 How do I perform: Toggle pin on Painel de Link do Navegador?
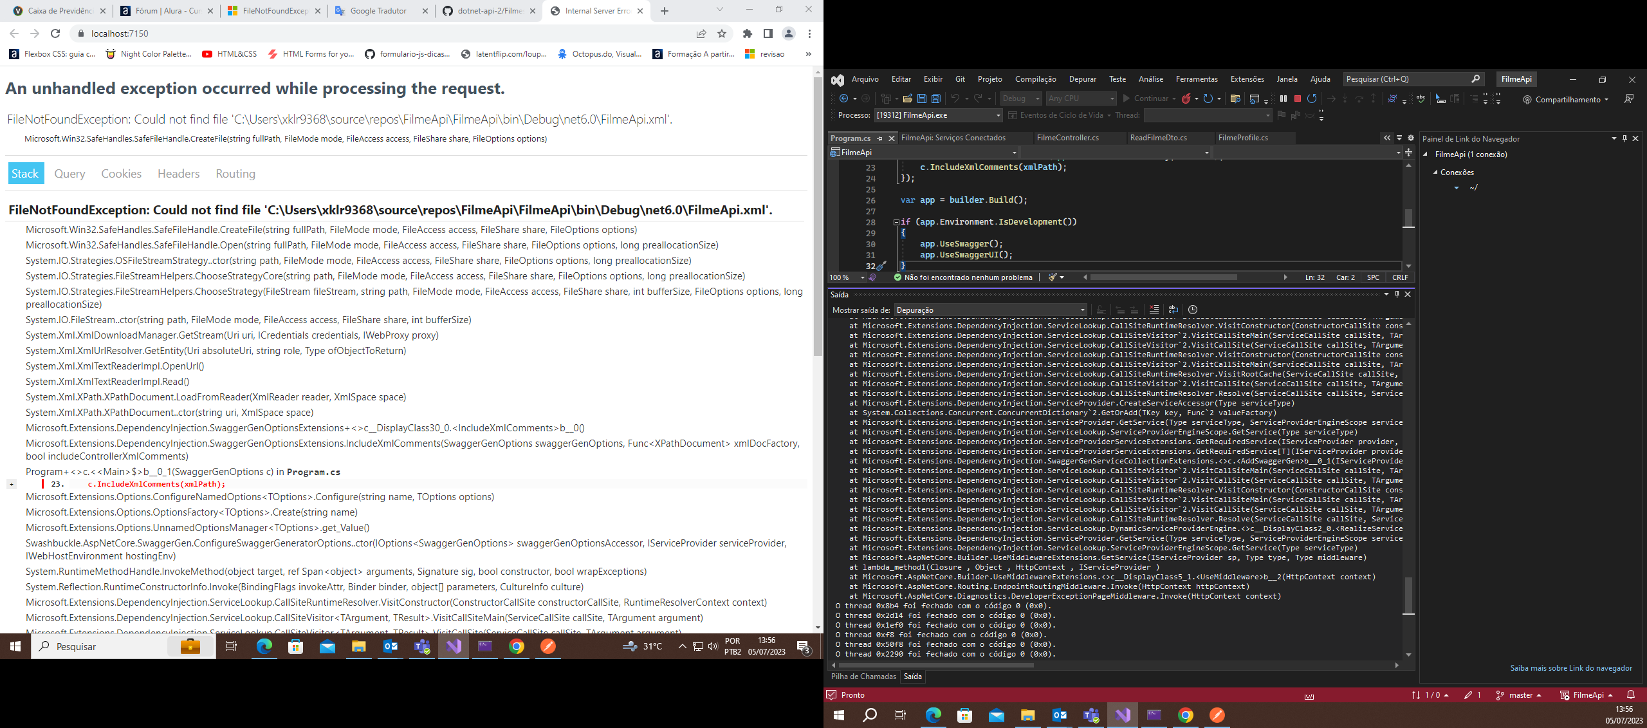tap(1624, 138)
